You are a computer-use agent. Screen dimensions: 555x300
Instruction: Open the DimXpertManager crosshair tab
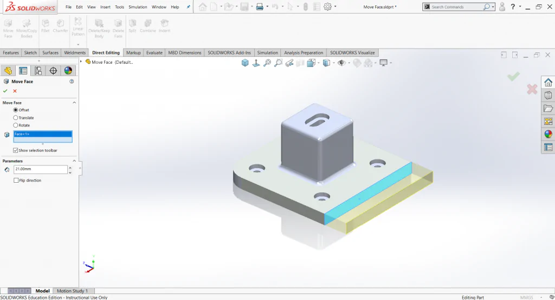pos(53,71)
